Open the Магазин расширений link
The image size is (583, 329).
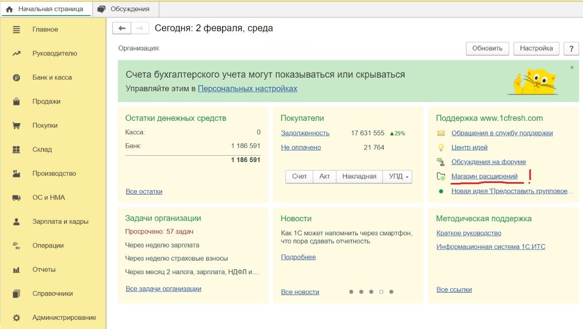click(484, 177)
